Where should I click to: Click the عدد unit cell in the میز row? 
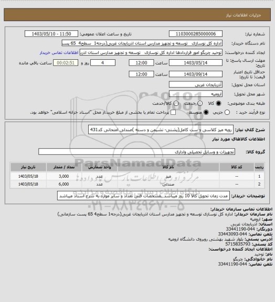click(x=100, y=176)
